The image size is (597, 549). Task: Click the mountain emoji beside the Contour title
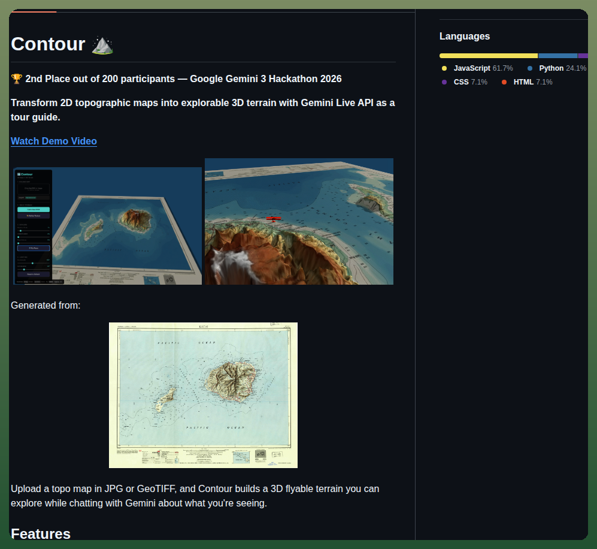102,46
